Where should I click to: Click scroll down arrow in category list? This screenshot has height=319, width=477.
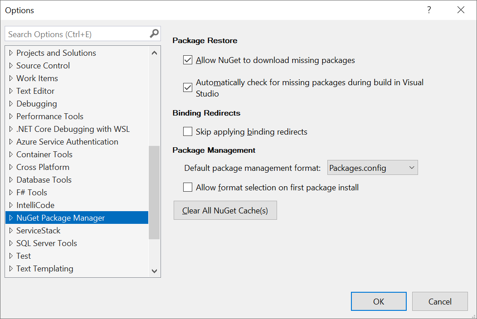pyautogui.click(x=154, y=271)
